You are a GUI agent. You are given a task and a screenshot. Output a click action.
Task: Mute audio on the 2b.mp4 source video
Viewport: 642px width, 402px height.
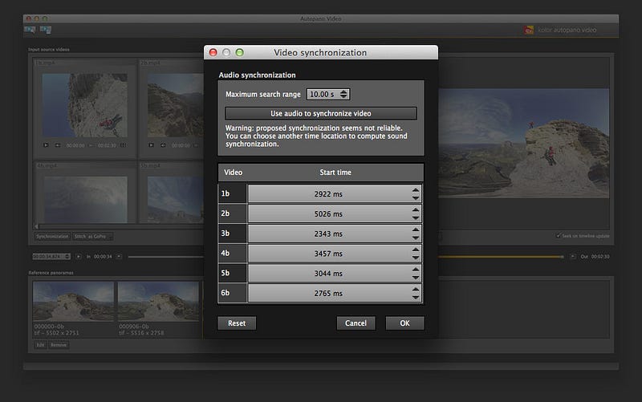click(x=164, y=145)
